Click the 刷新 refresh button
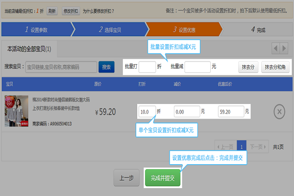Image resolution: width=294 pixels, height=196 pixels. pos(52,11)
